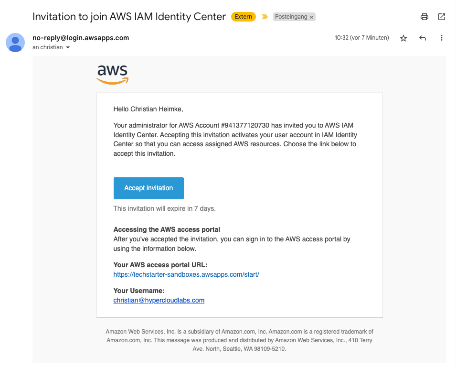Image resolution: width=456 pixels, height=368 pixels.
Task: Click the Accept invitation button
Action: coord(148,188)
